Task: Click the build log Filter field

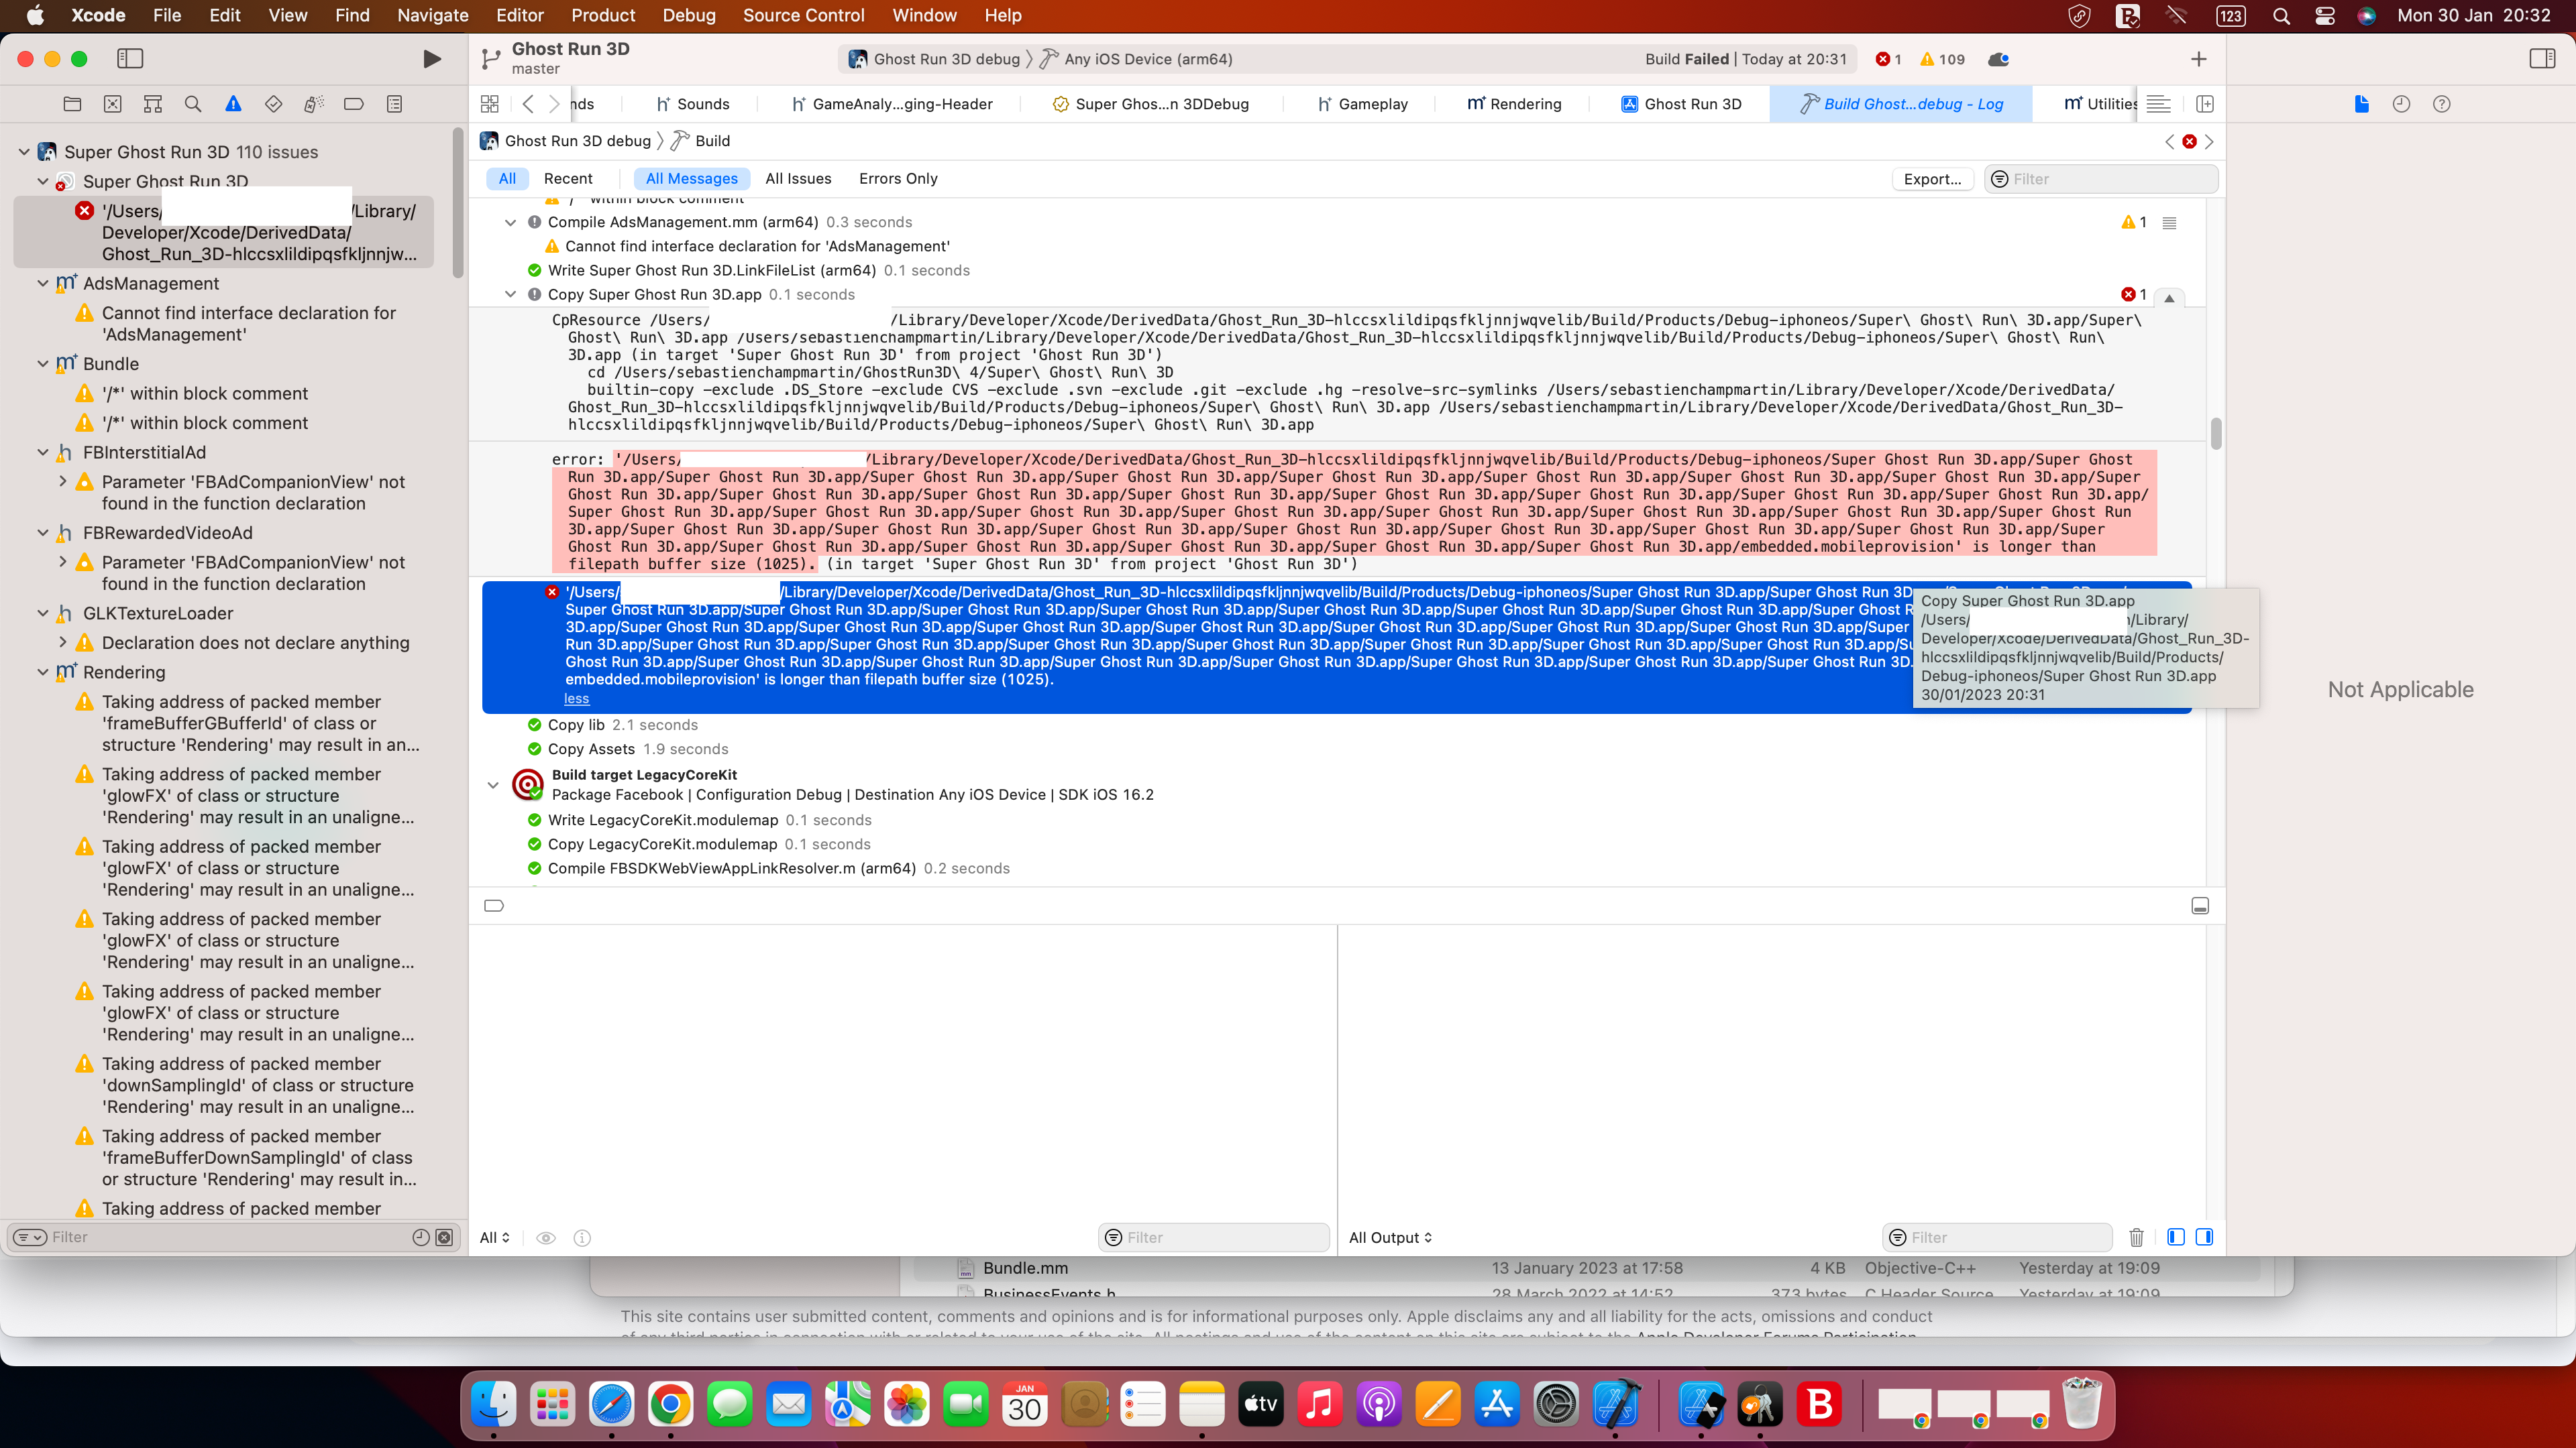Action: click(2110, 179)
